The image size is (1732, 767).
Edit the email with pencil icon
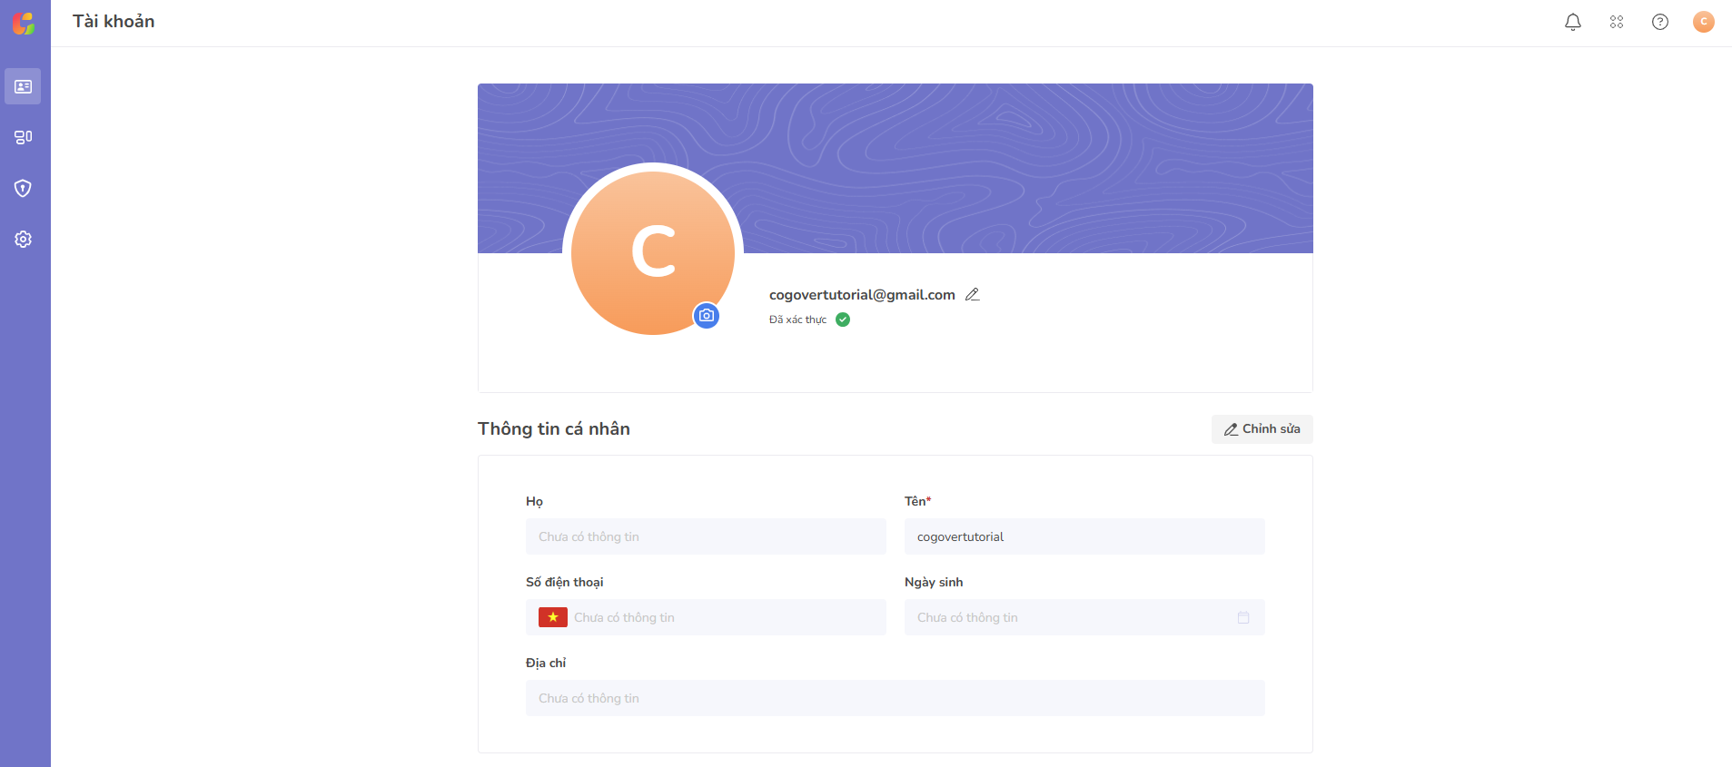(972, 294)
